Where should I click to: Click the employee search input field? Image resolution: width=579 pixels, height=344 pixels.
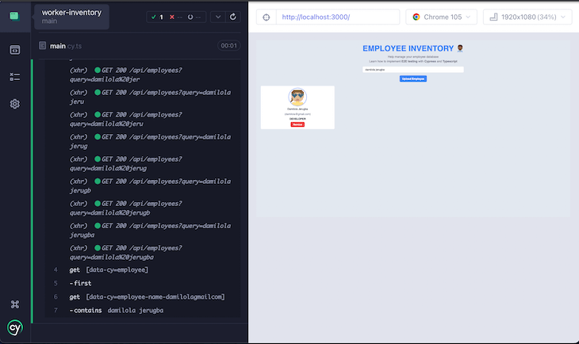click(x=412, y=69)
